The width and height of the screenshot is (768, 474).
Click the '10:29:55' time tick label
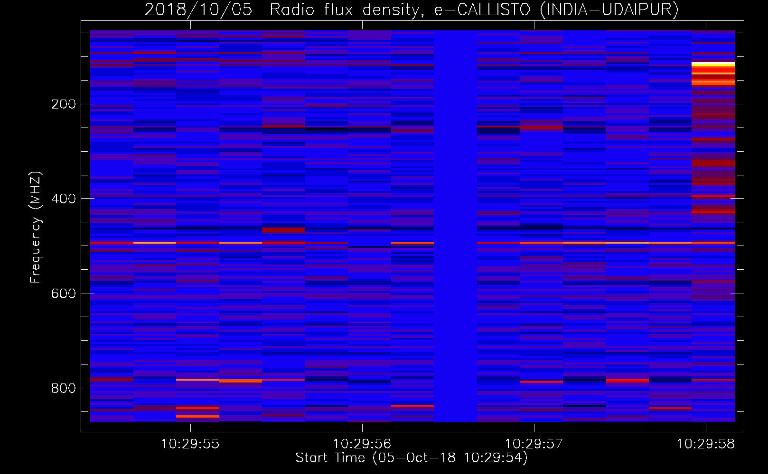pos(190,444)
